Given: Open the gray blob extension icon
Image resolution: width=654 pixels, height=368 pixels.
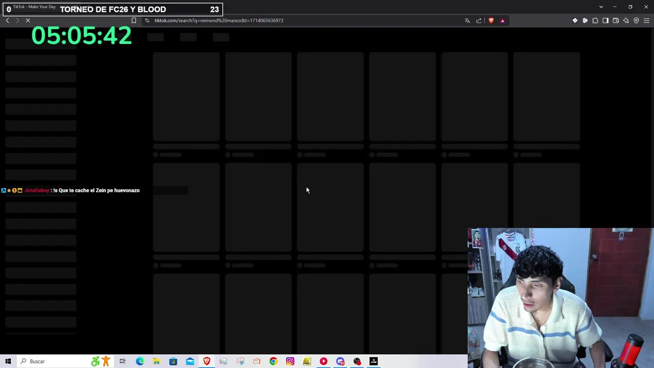Looking at the screenshot, I should pos(585,20).
